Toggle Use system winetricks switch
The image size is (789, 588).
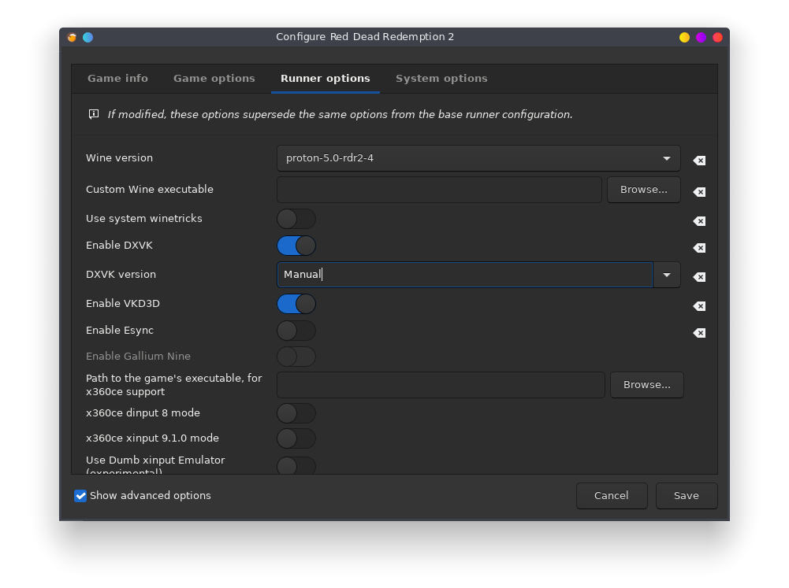point(296,219)
